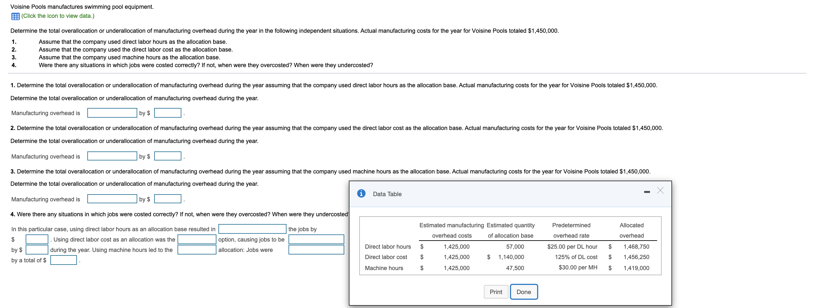Click amount field before 'during the year'

pyautogui.click(x=37, y=250)
